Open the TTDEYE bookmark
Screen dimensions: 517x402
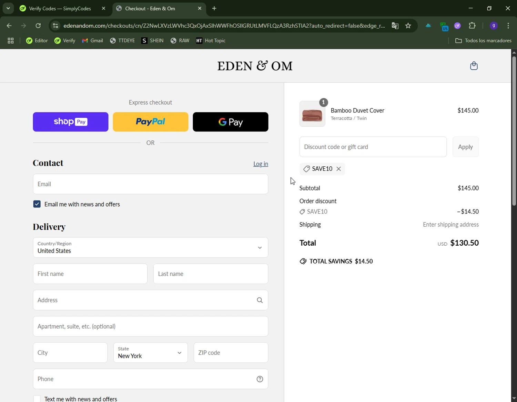point(122,40)
